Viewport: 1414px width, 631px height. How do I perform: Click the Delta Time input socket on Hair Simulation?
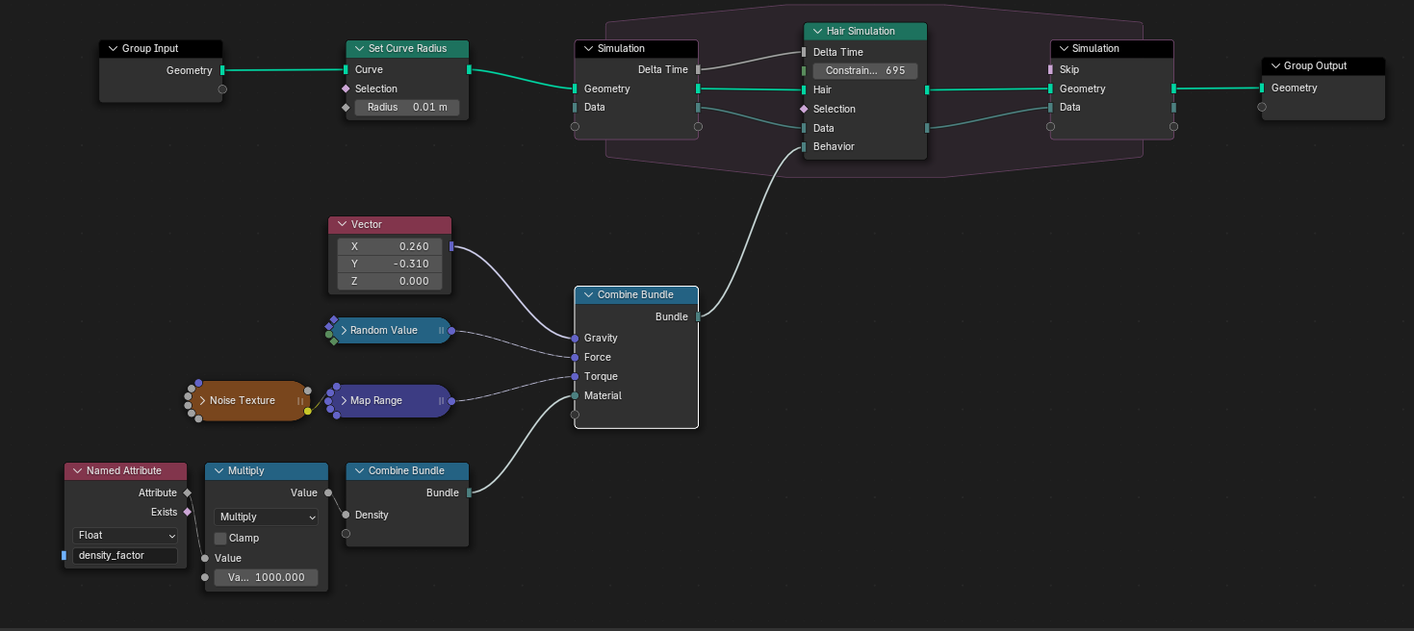pyautogui.click(x=804, y=52)
